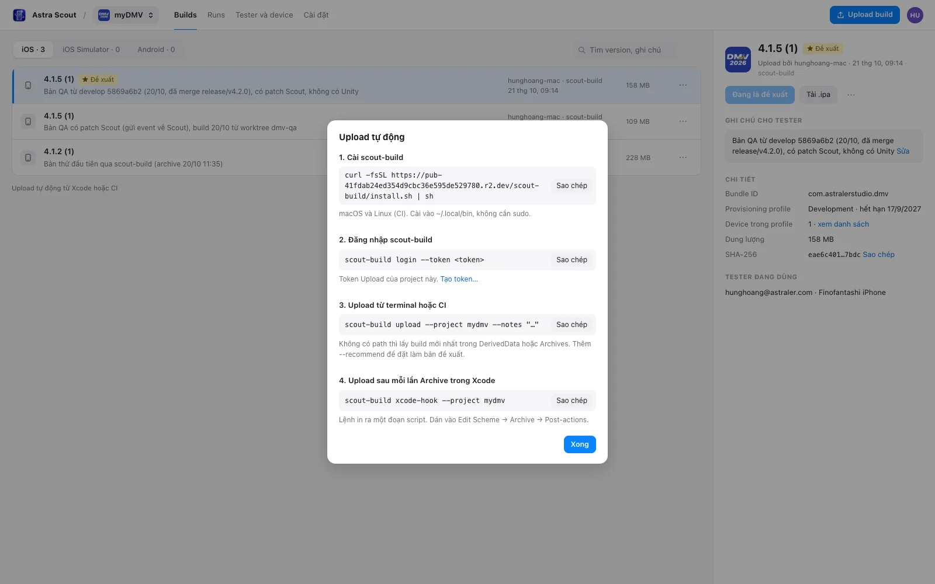Click the DMV 2026 app icon in detail panel
Viewport: 935px width, 584px height.
click(x=738, y=60)
